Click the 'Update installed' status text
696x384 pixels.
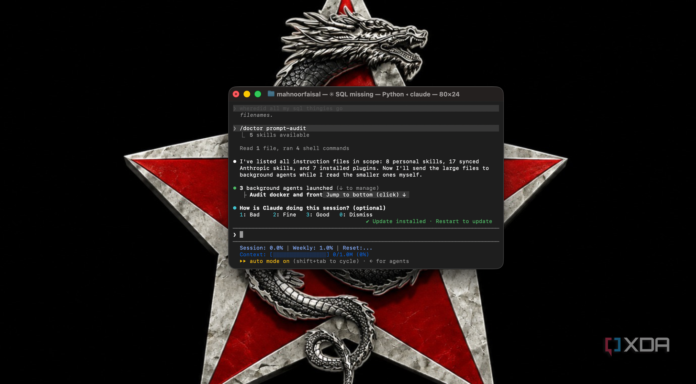[399, 221]
